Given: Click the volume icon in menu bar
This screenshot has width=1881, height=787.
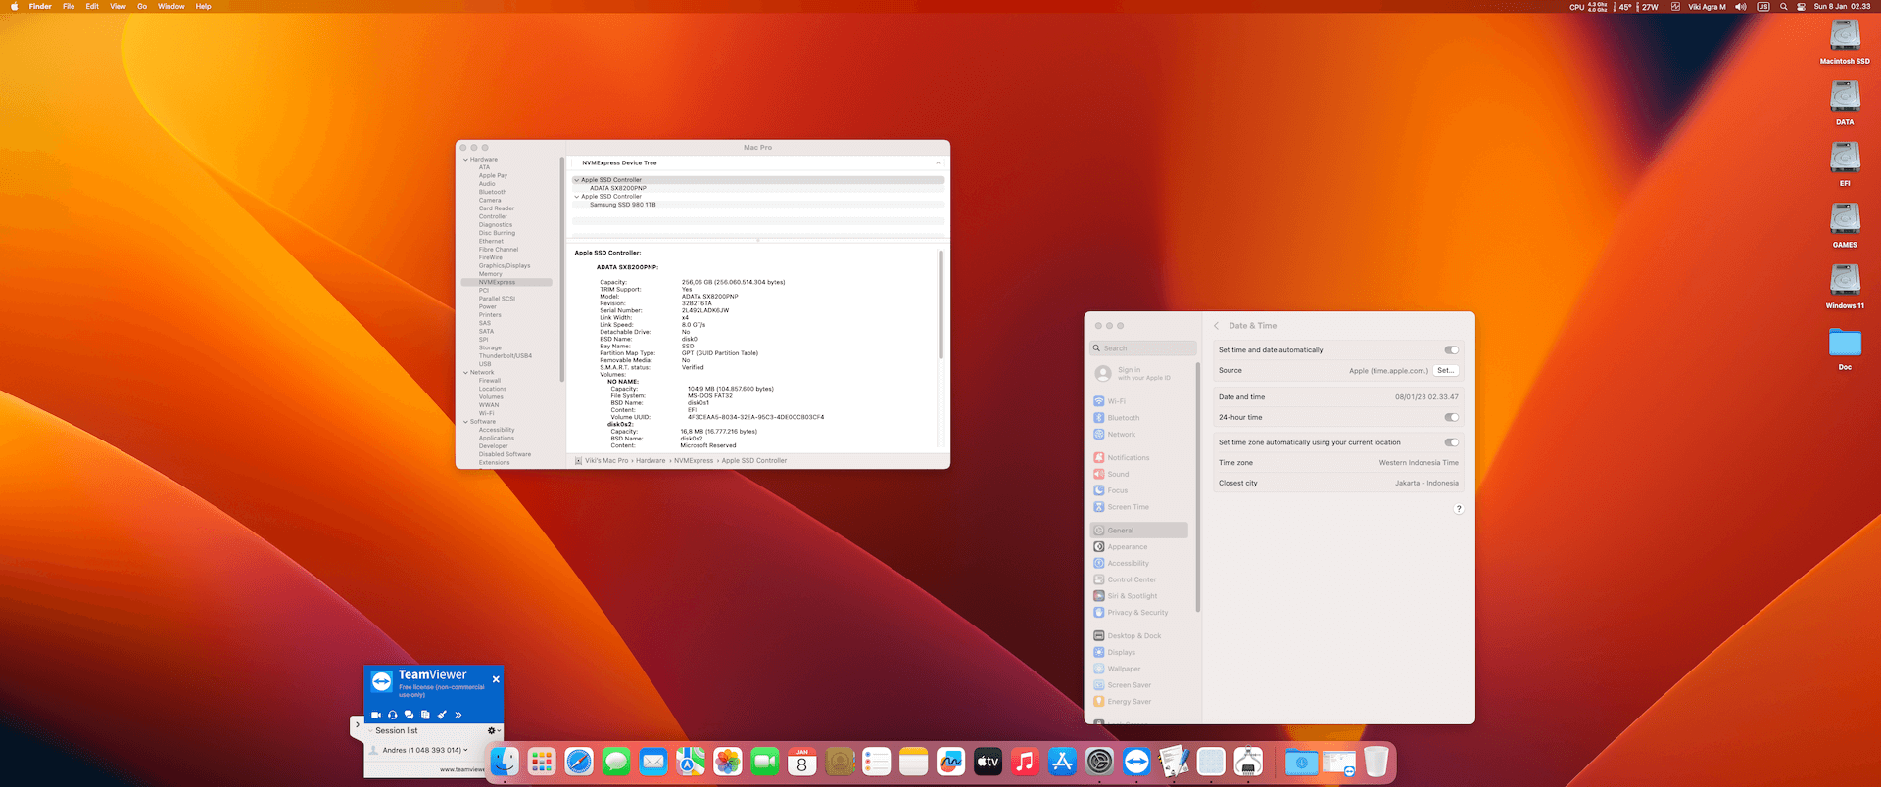Looking at the screenshot, I should pyautogui.click(x=1741, y=7).
